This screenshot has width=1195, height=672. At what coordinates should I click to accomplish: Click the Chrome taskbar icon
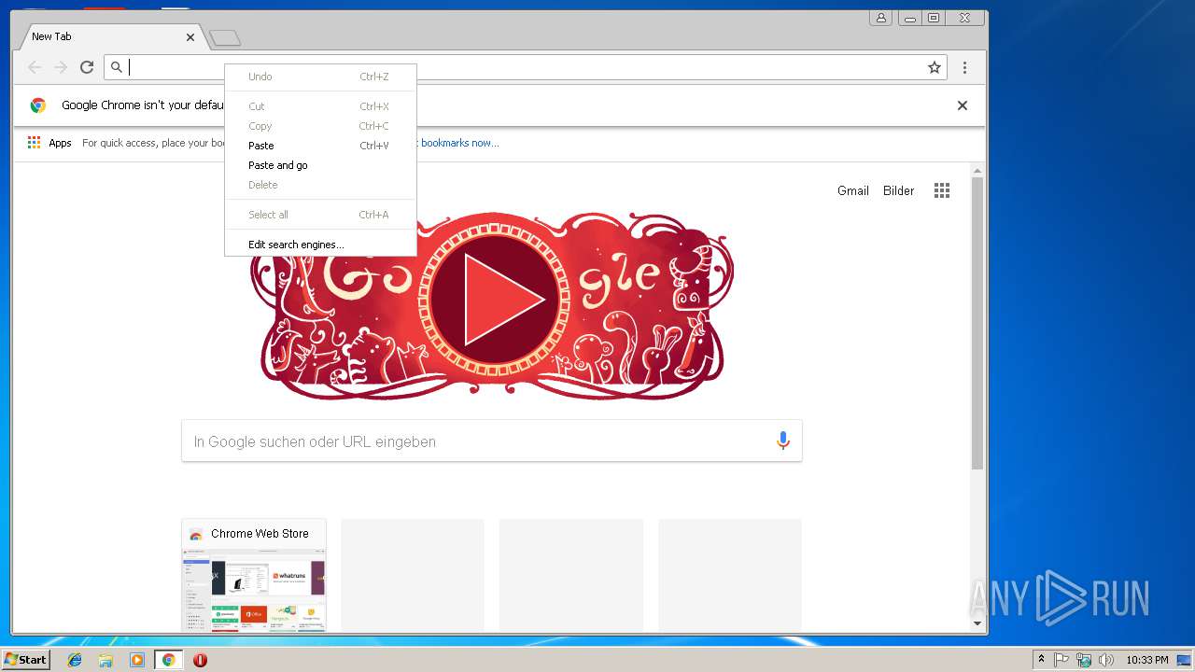point(169,660)
